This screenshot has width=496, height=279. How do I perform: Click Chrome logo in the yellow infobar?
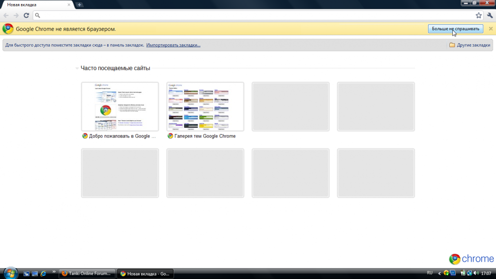coord(8,29)
